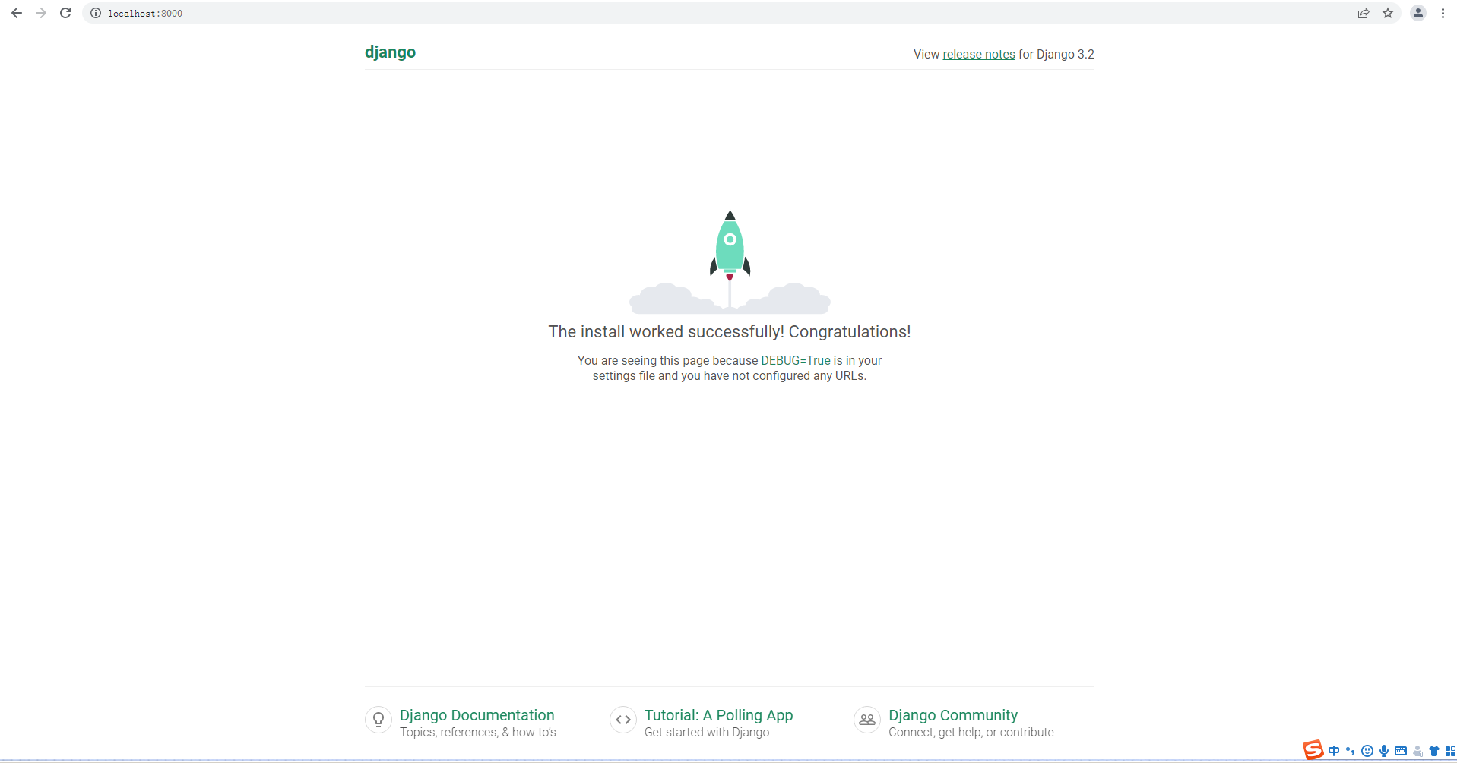Open Django Documentation link
The height and width of the screenshot is (763, 1457).
477,715
